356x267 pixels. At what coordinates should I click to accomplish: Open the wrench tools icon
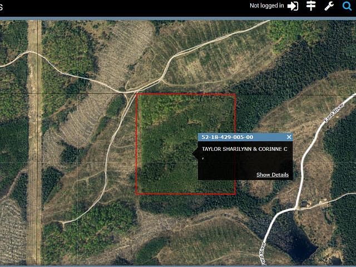point(329,6)
